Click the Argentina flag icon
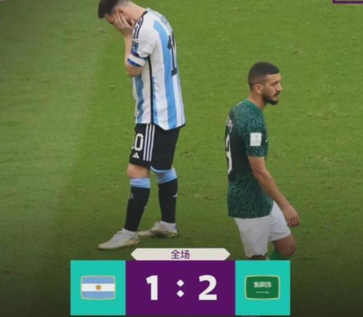This screenshot has height=317, width=363. [x=98, y=288]
